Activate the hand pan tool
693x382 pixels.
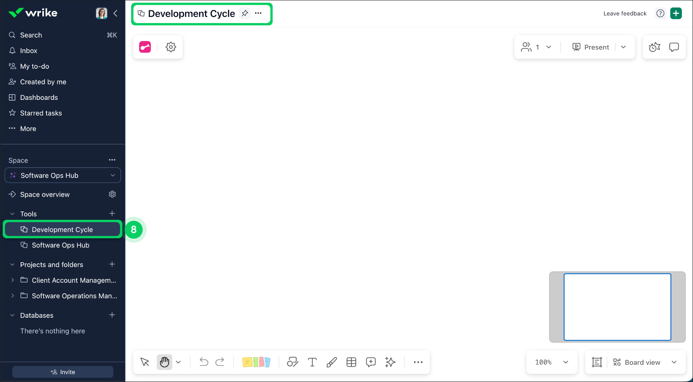click(x=164, y=362)
